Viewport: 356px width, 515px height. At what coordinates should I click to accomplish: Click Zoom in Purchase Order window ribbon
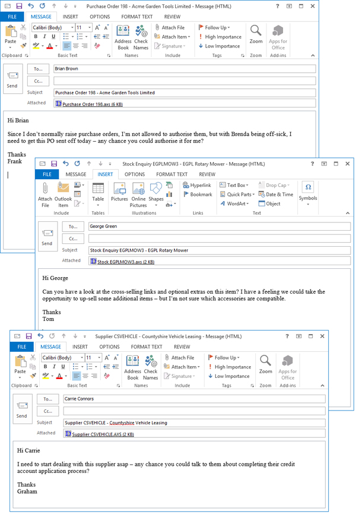[256, 34]
